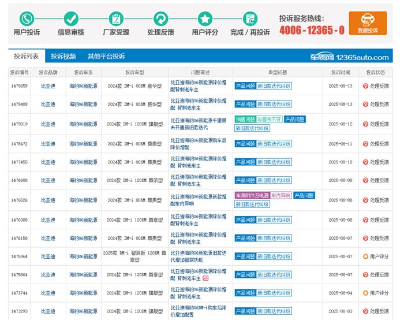
Task: Open 海豹06DM-i购车后降价 complaint link
Action: pos(199,311)
